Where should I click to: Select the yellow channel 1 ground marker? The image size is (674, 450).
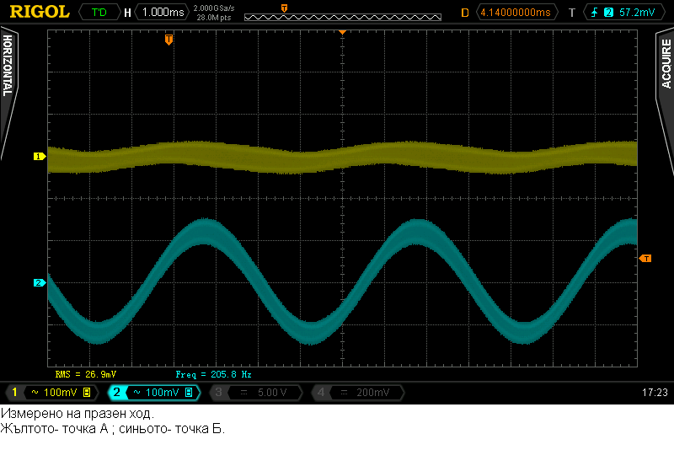40,157
